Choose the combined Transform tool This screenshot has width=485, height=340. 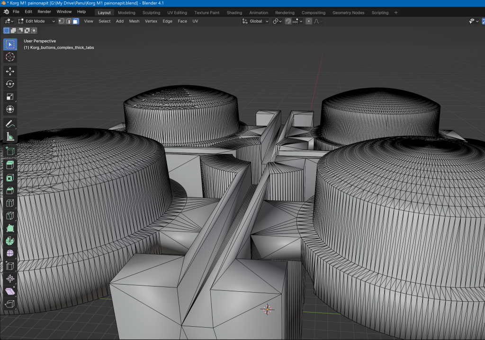pos(10,109)
